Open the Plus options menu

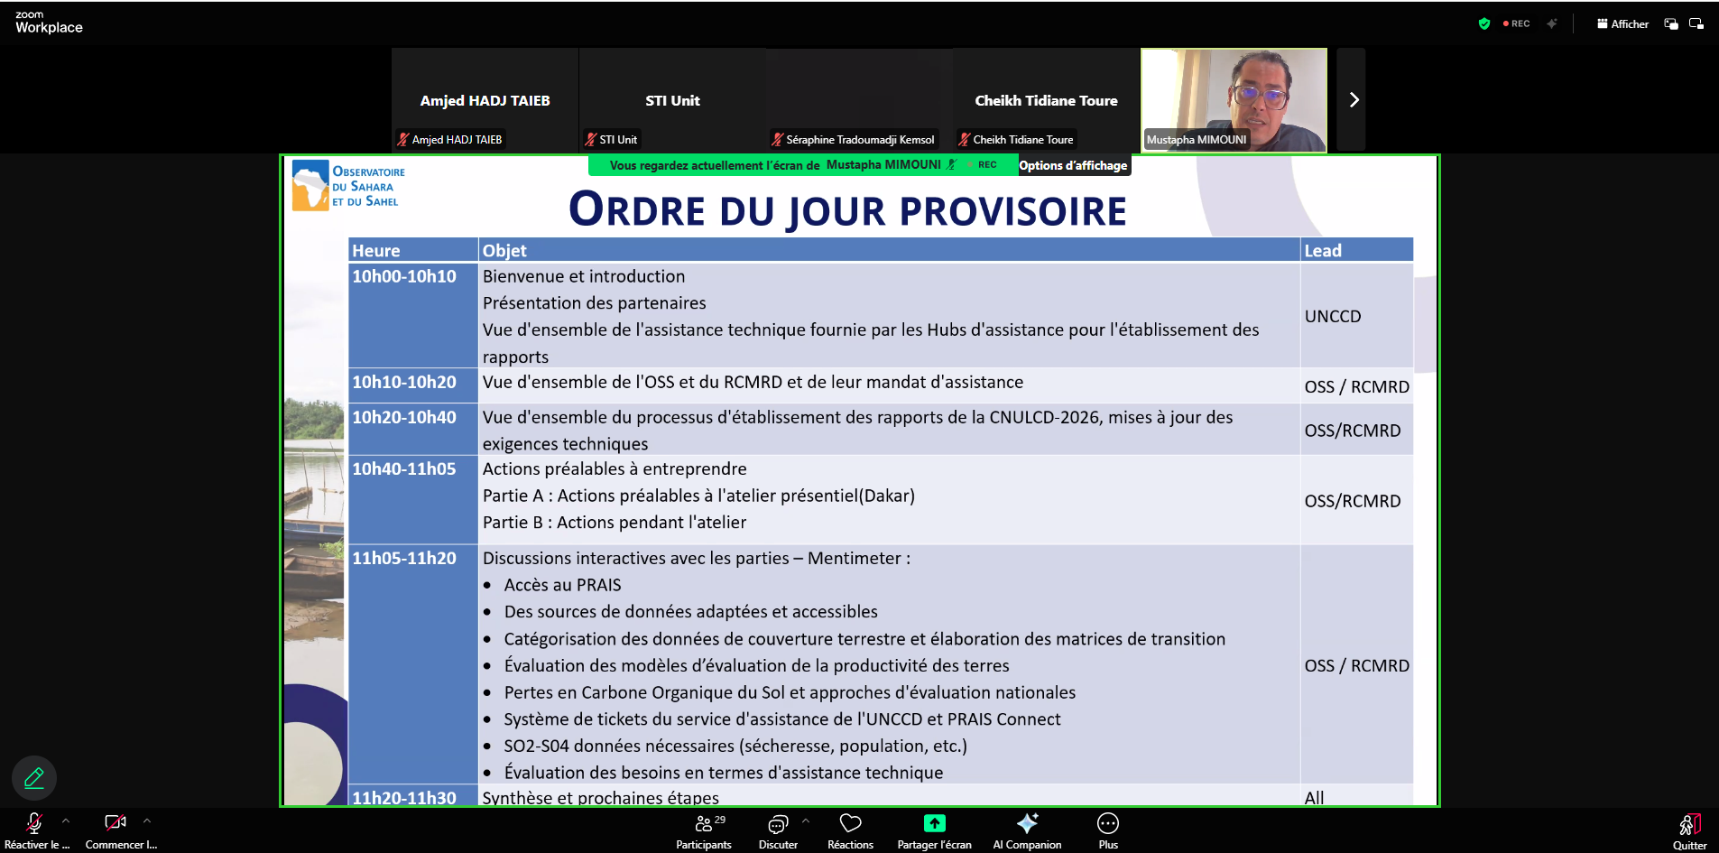1107,830
